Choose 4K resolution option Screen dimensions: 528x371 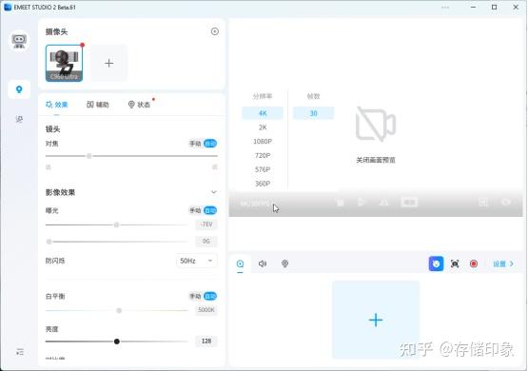[263, 113]
